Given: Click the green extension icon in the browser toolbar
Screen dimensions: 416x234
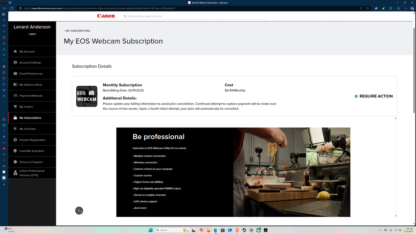Looking at the screenshot, I should [x=384, y=8].
